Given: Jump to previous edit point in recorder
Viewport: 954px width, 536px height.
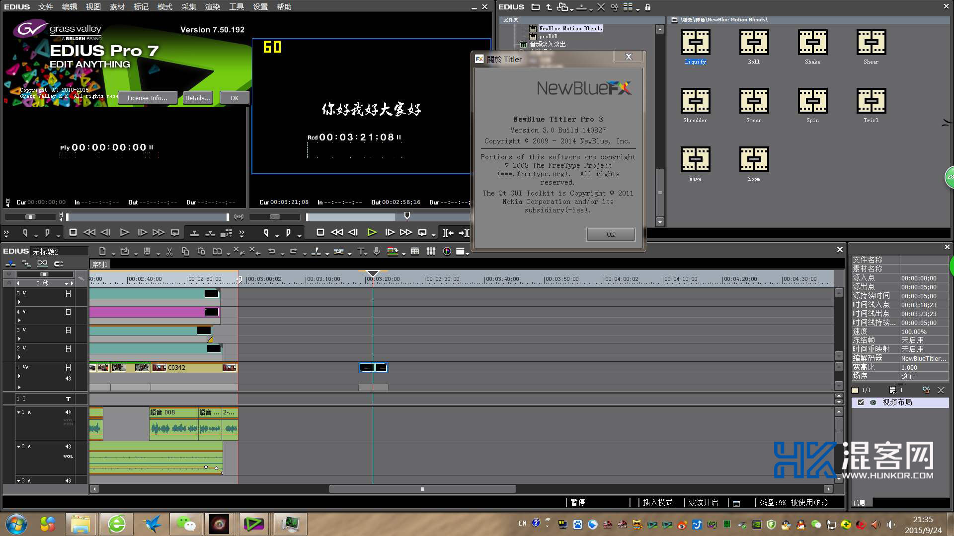Looking at the screenshot, I should (x=448, y=233).
